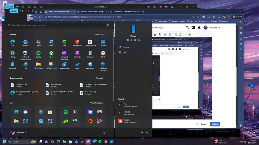Focus the Start menu search box
Image resolution: width=259 pixels, height=145 pixels.
click(56, 25)
